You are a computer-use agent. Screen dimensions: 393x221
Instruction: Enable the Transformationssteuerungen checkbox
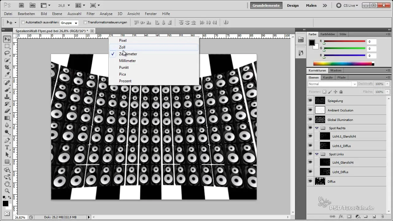click(x=85, y=22)
